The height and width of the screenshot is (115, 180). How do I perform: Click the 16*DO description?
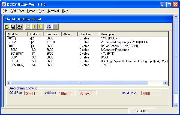tap(105, 65)
